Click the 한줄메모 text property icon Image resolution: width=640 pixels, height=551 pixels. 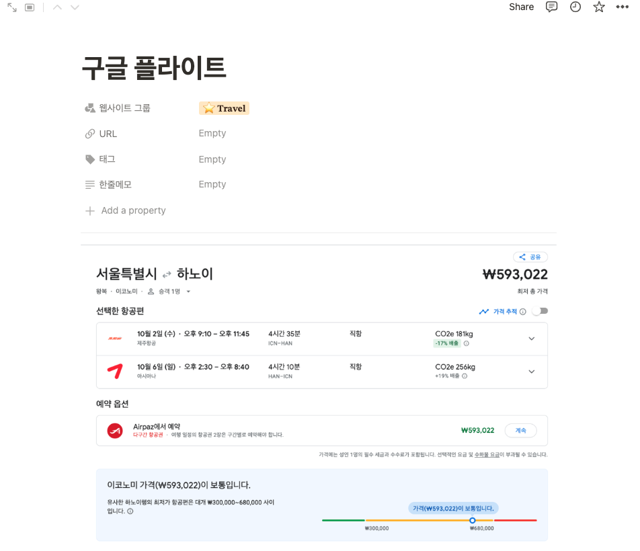90,185
